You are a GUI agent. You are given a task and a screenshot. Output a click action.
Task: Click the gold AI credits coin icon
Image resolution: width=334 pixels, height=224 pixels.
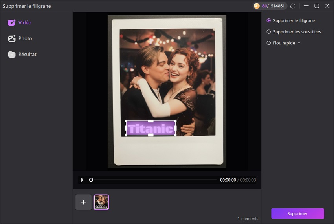257,6
